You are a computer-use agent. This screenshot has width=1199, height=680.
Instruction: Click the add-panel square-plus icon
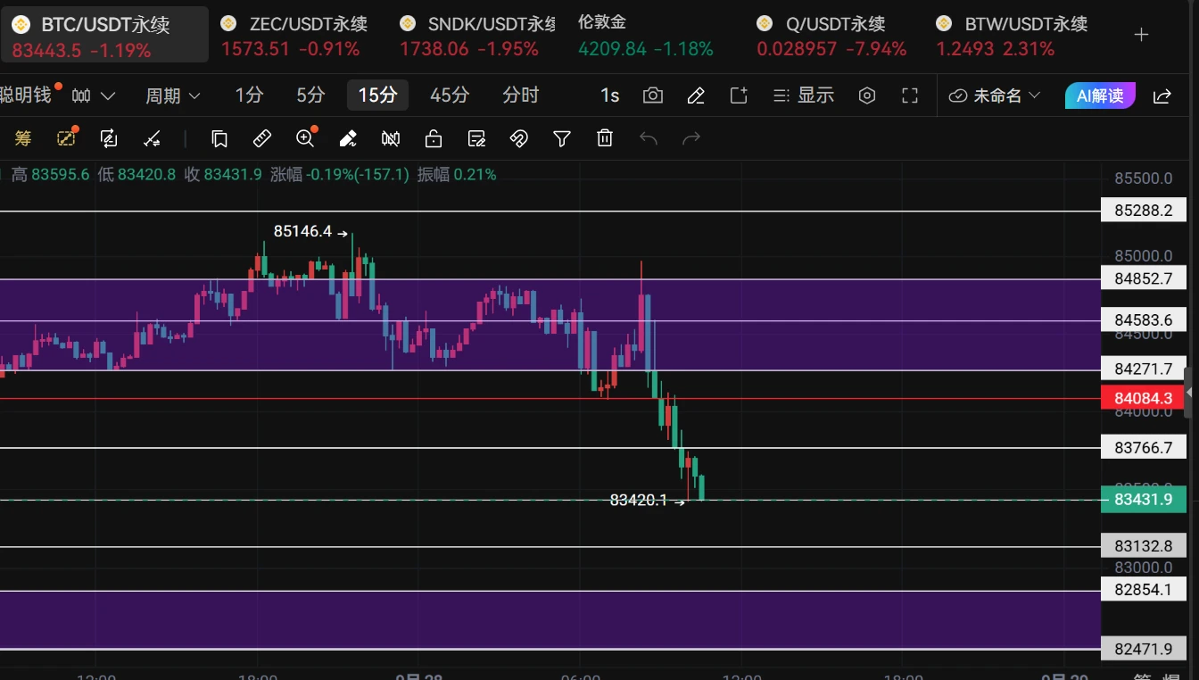(x=739, y=95)
